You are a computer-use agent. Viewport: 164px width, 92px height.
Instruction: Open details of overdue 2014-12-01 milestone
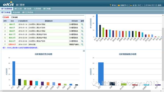pos(82,44)
